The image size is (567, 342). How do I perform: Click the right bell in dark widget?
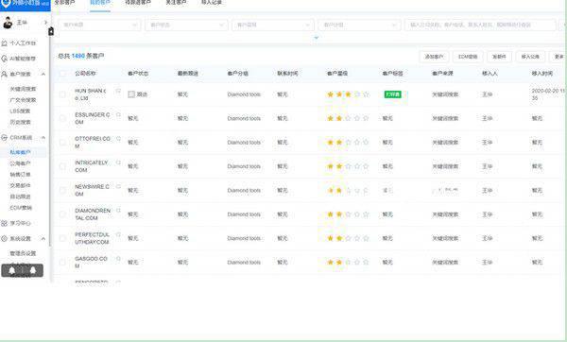[33, 270]
